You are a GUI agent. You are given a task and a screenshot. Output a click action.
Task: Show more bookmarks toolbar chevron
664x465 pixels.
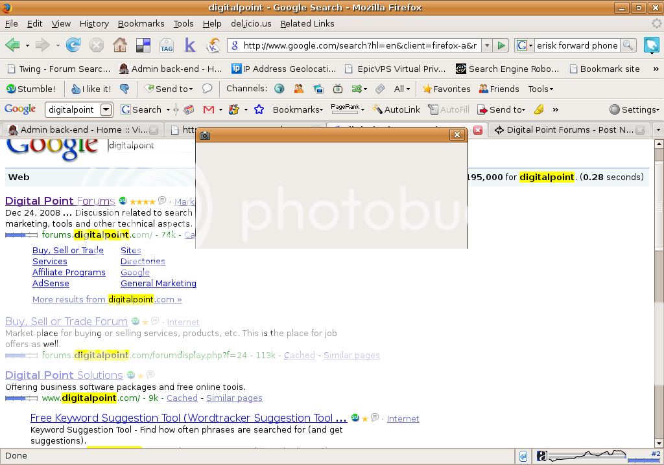pyautogui.click(x=656, y=69)
